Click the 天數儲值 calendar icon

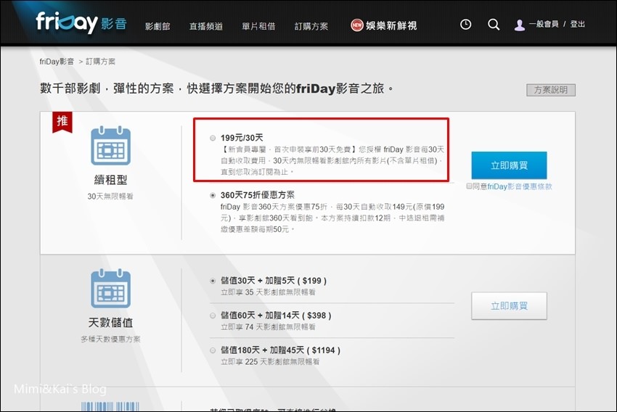click(x=110, y=289)
